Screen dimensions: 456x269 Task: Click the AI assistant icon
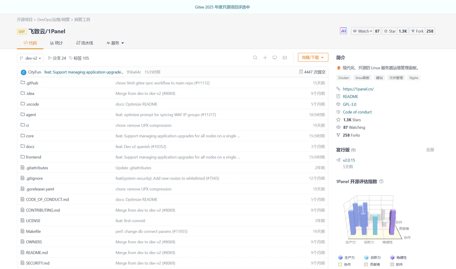(x=343, y=31)
